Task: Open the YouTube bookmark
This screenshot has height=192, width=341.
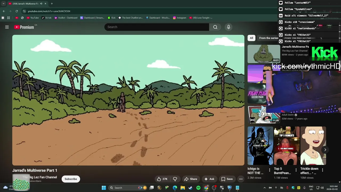Action: (x=33, y=18)
